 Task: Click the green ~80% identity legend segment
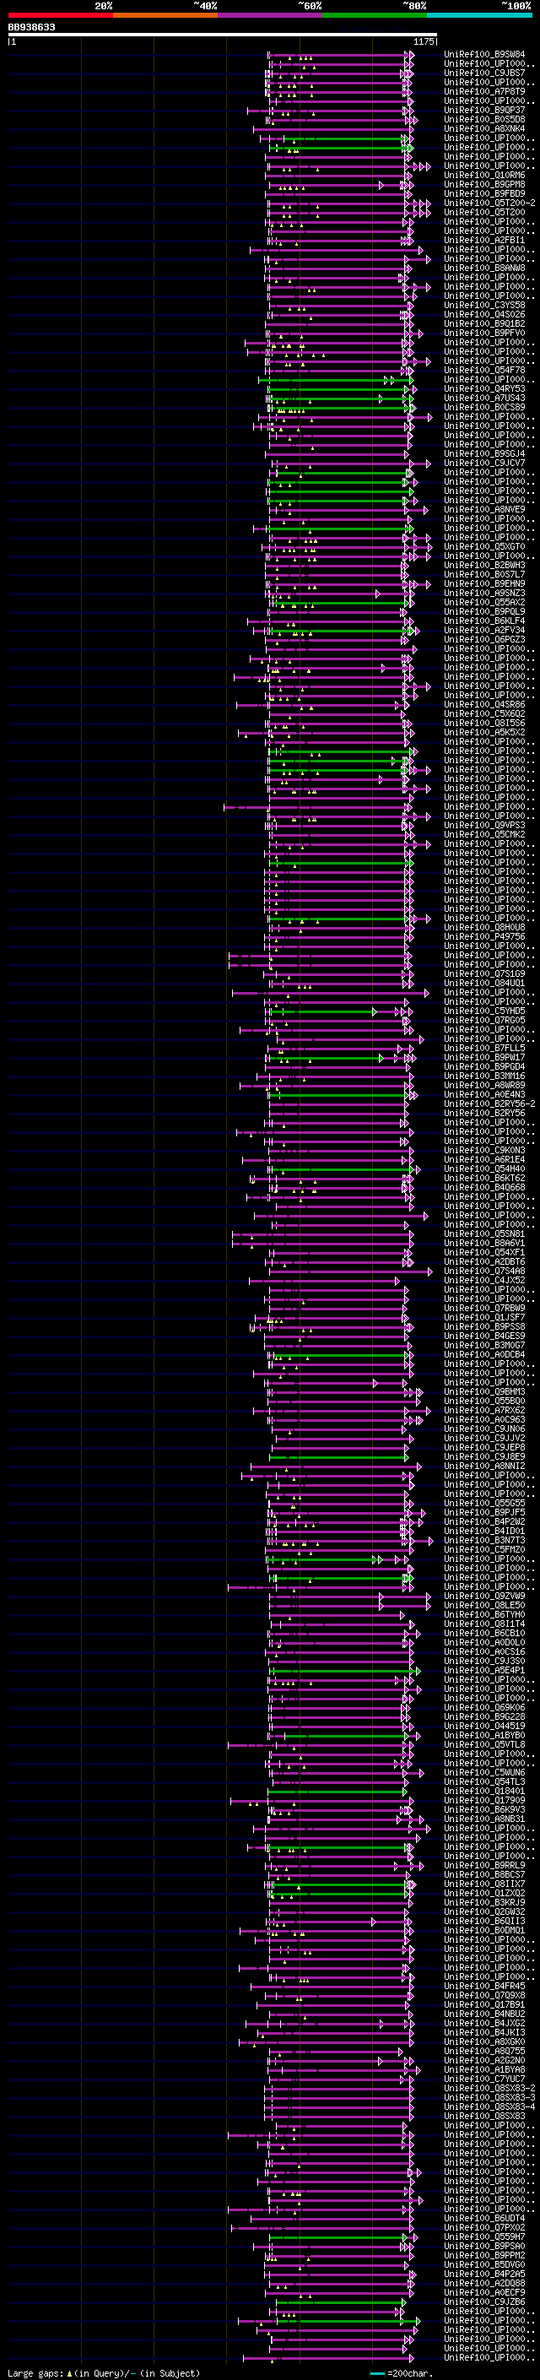[x=375, y=15]
